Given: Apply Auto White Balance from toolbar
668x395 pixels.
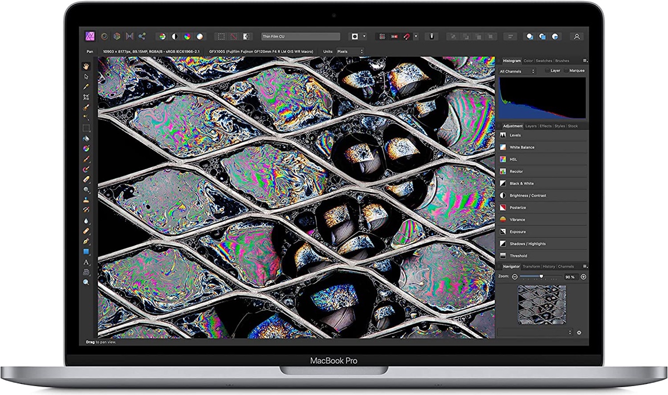Looking at the screenshot, I should (200, 36).
